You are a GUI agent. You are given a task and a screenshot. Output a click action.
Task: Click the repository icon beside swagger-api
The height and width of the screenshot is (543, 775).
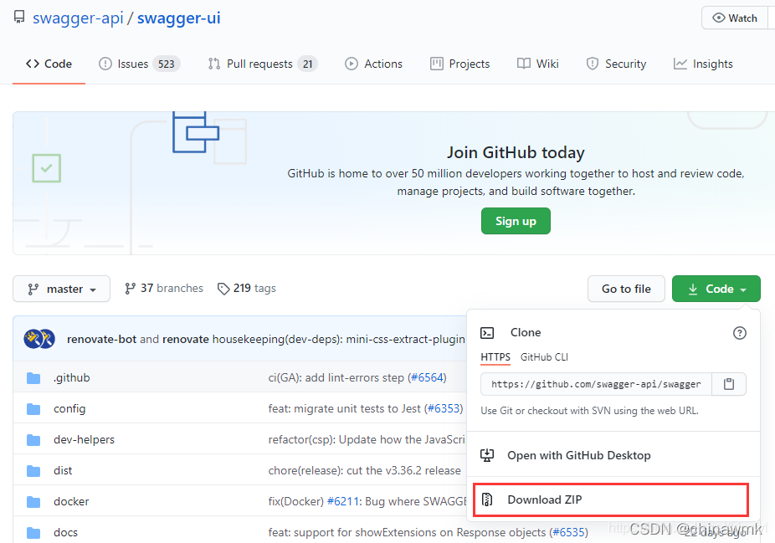(19, 18)
